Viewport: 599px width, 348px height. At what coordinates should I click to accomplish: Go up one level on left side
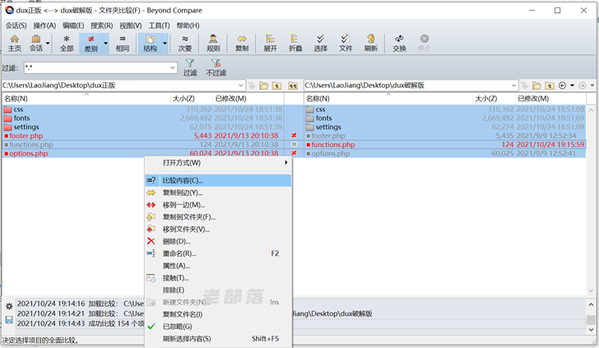(x=277, y=86)
